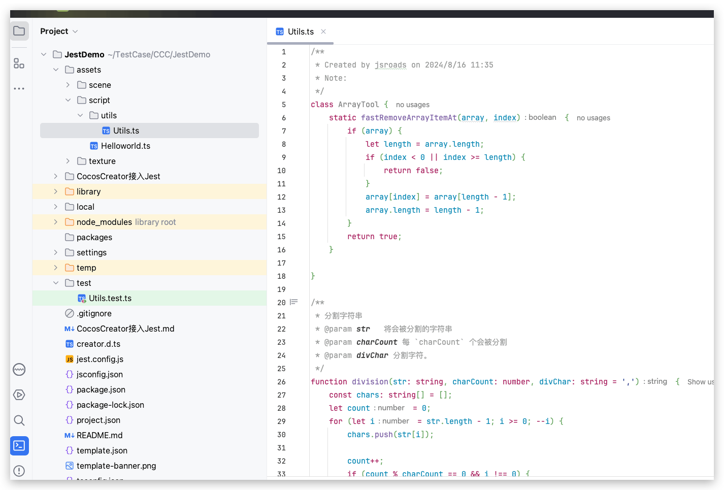Click 'count++;' on line 32

click(365, 461)
